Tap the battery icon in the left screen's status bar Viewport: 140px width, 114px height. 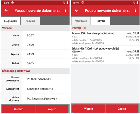pos(67,2)
